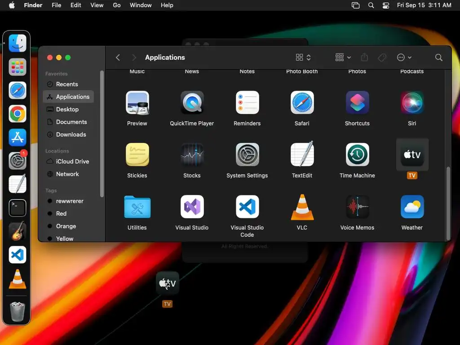Select System Settings in the Applications folder
The height and width of the screenshot is (345, 460).
coord(247,155)
